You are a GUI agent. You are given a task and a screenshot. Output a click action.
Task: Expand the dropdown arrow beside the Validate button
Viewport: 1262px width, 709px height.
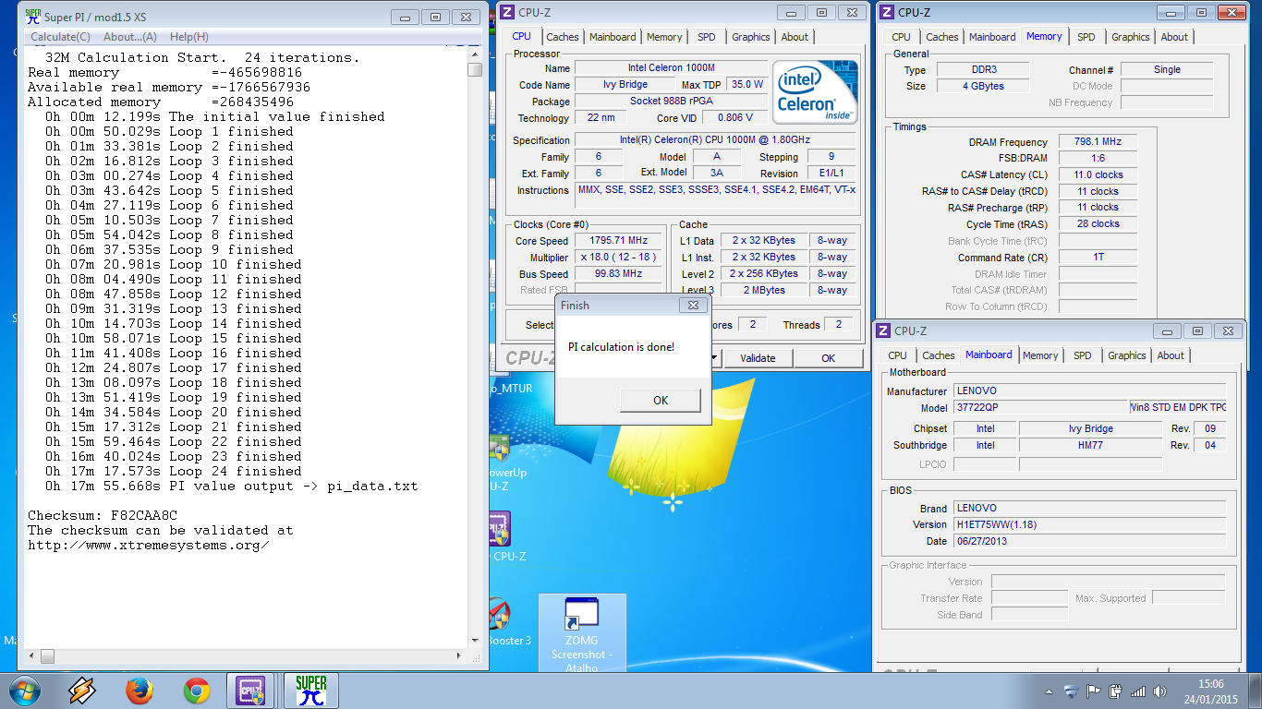tap(714, 358)
